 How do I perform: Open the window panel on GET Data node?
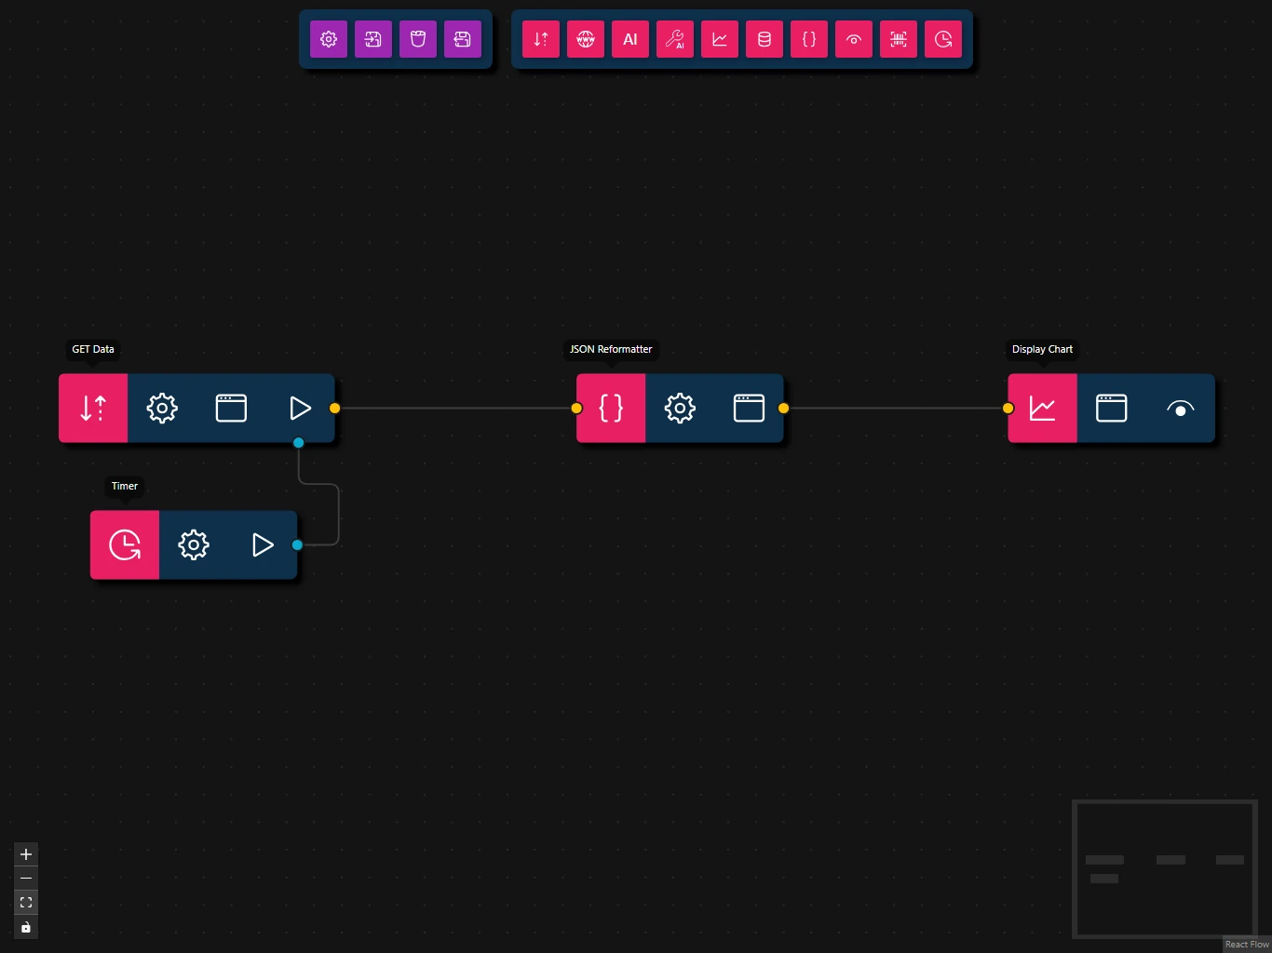231,409
